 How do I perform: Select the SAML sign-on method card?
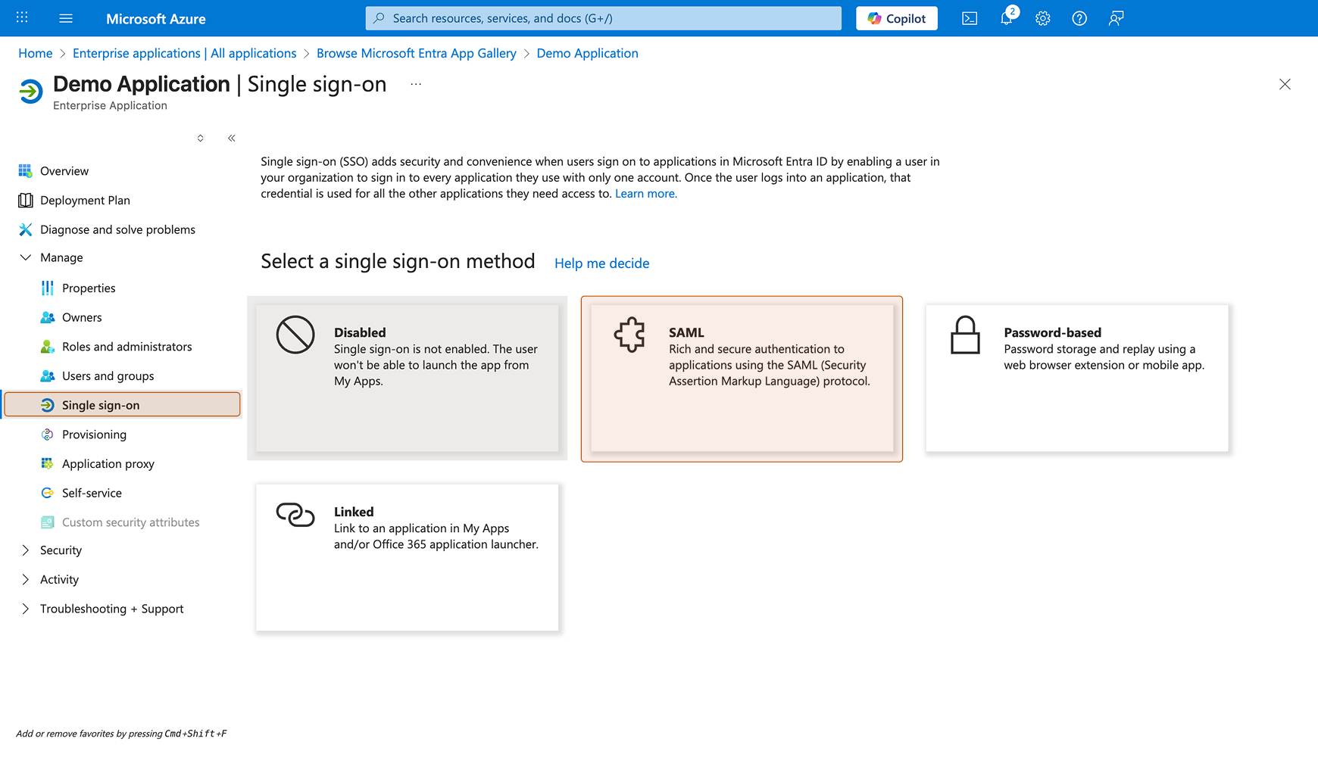[x=742, y=378]
